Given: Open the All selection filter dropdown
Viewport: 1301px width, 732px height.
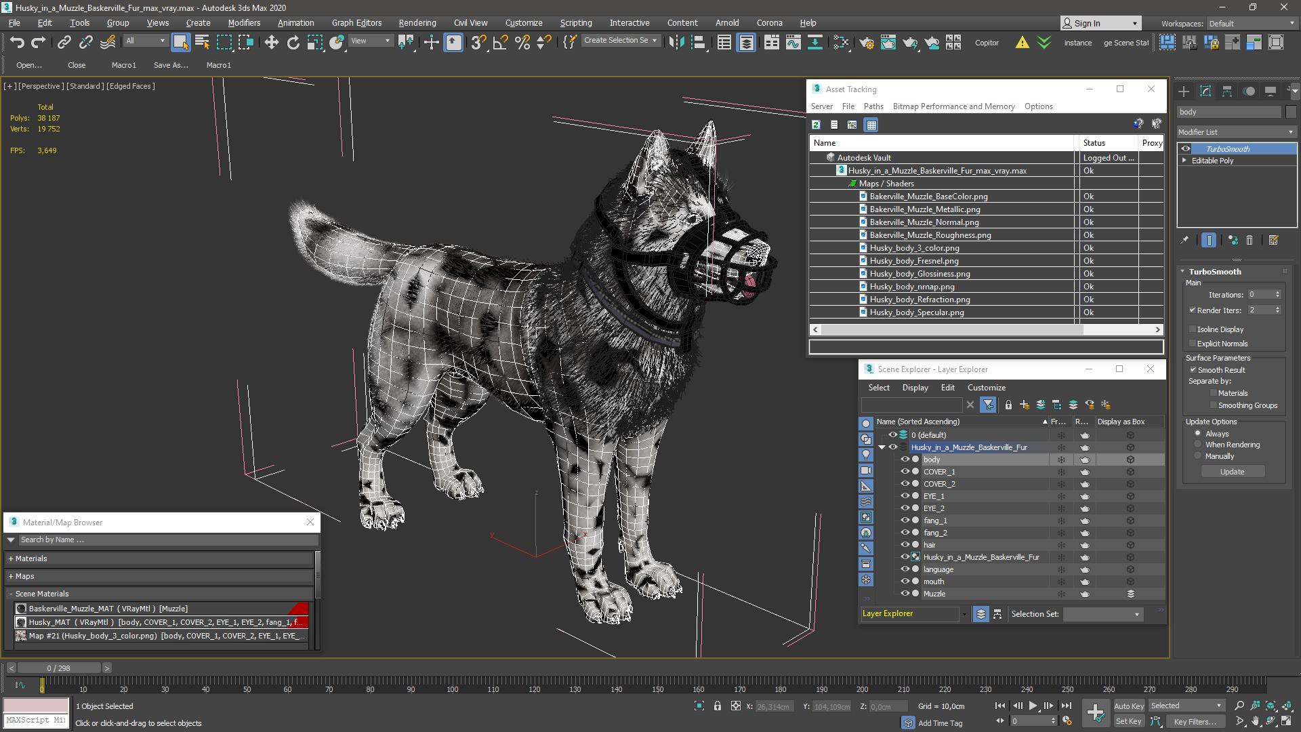Looking at the screenshot, I should (145, 41).
